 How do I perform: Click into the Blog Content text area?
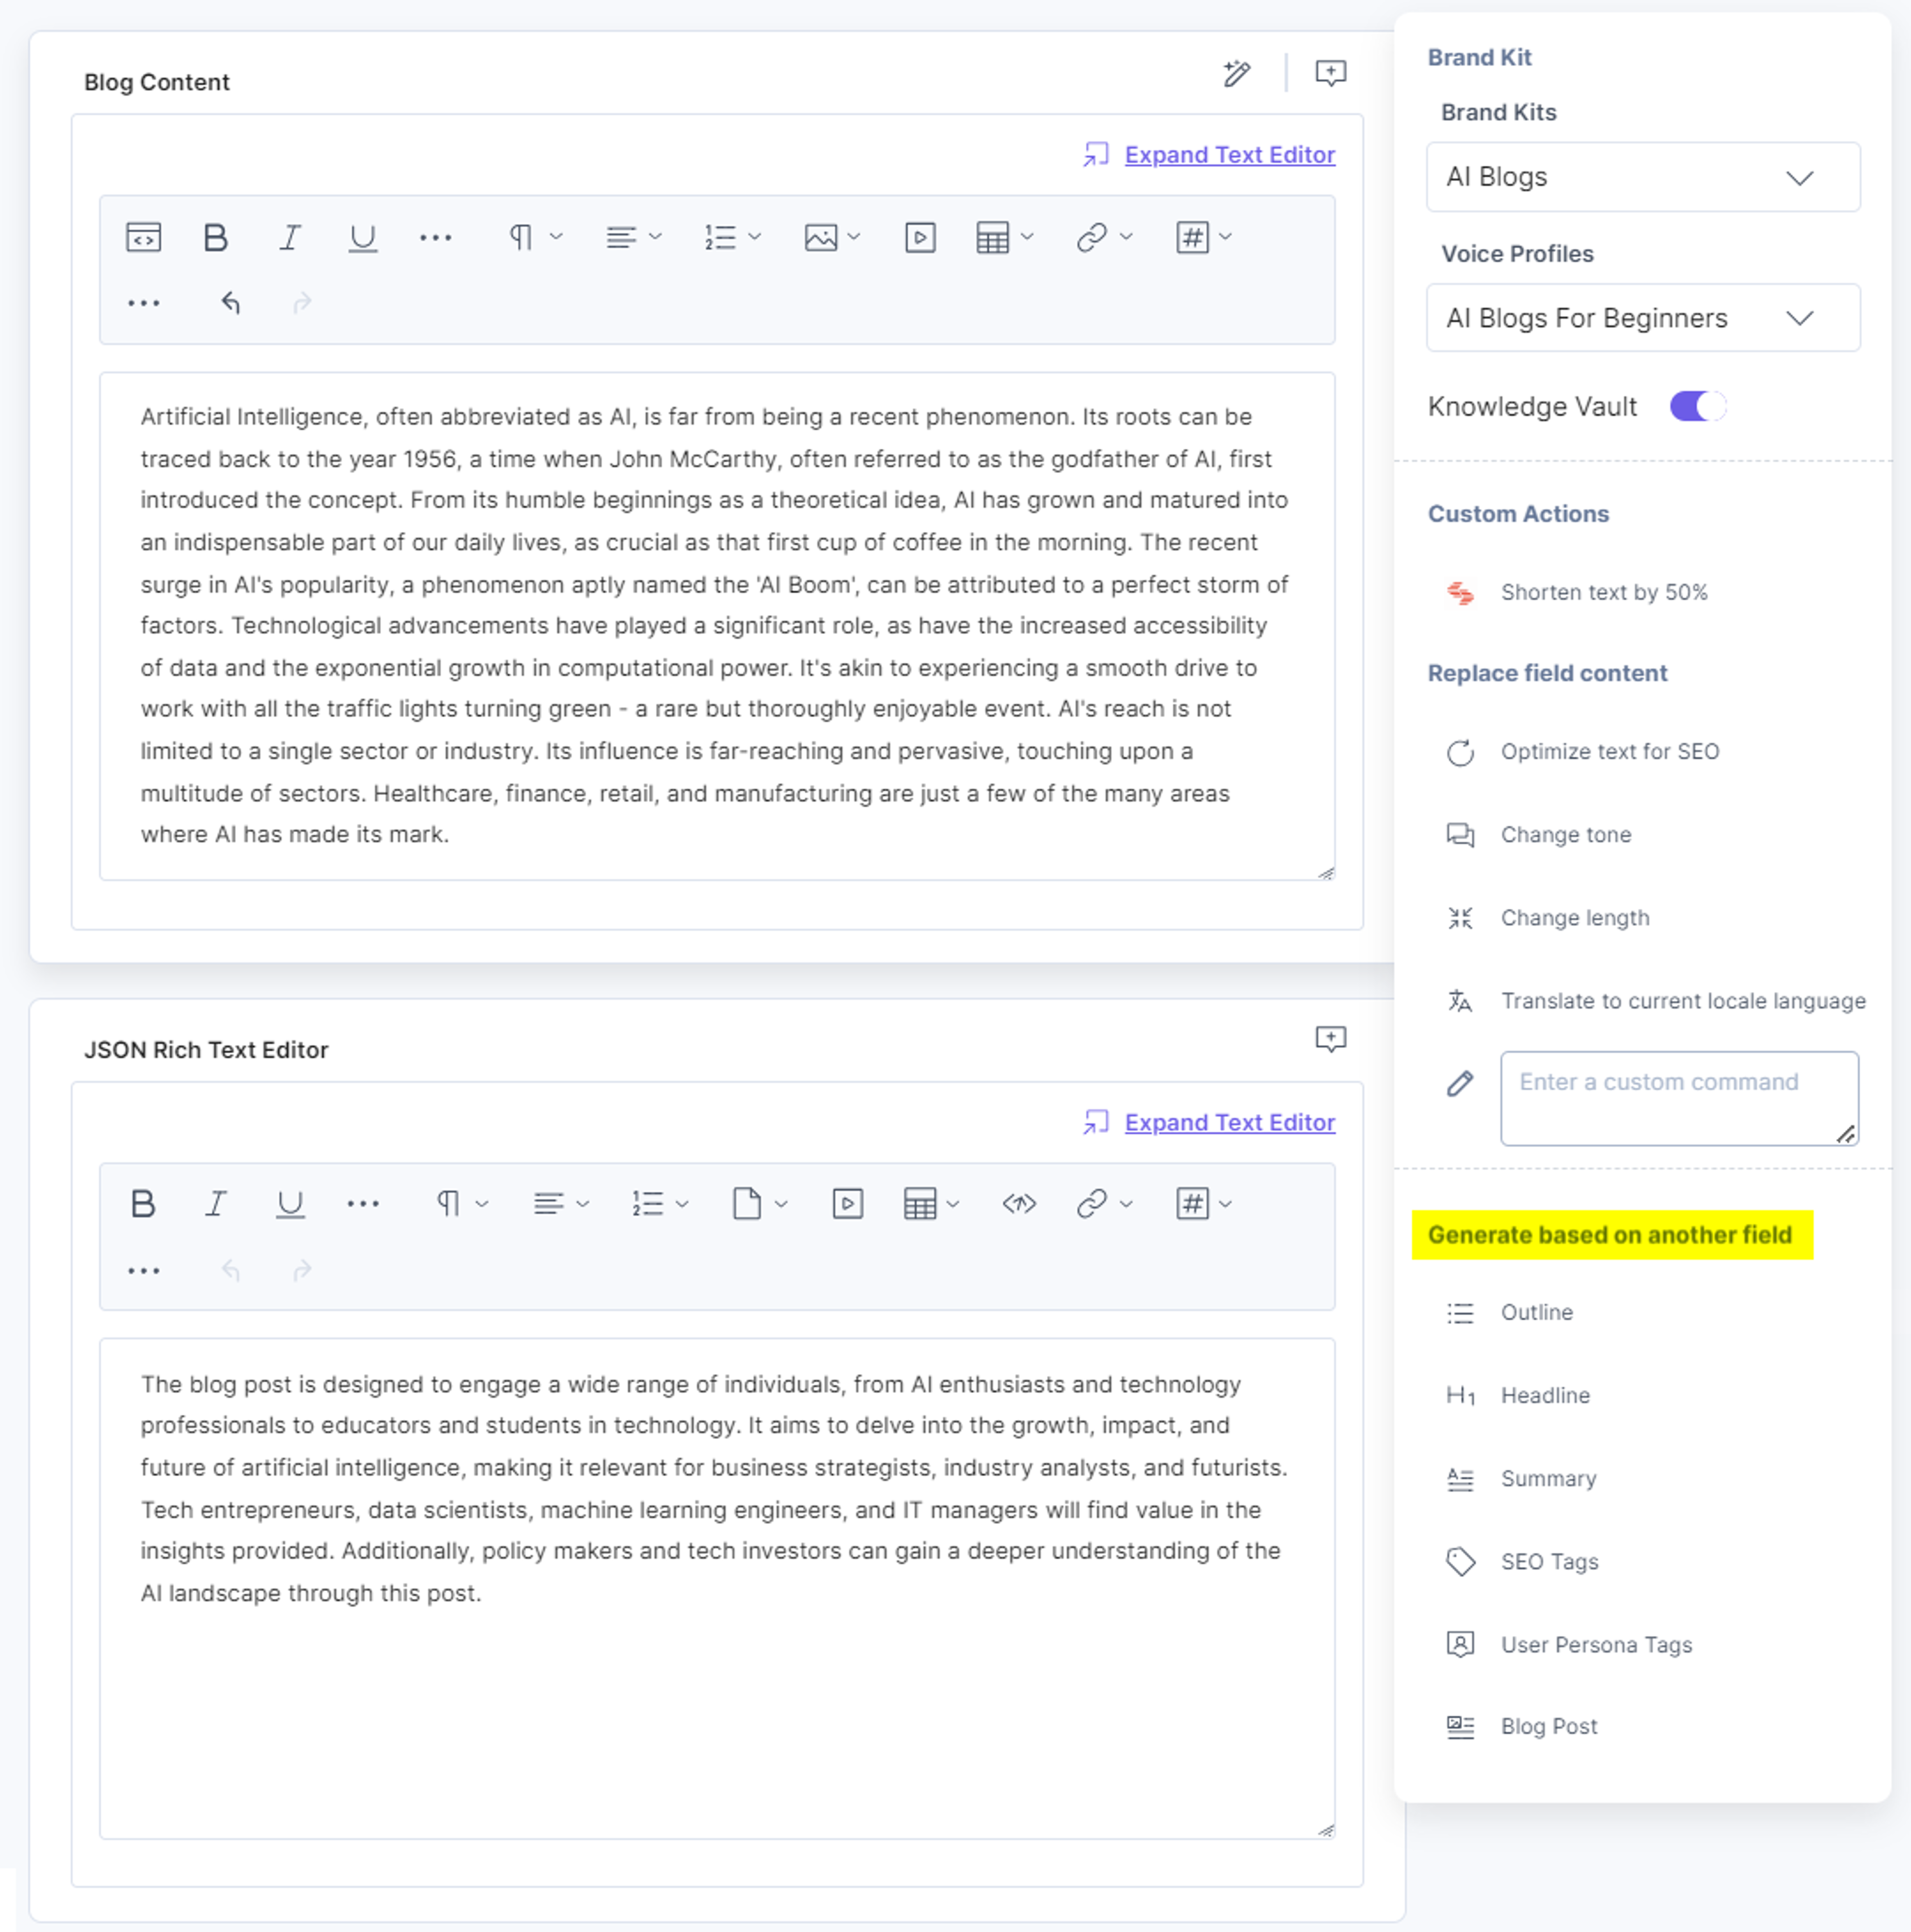click(717, 626)
